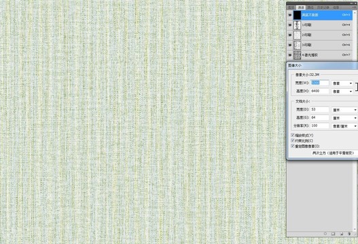
Task: Open the resample method 两次立方 dropdown
Action: pyautogui.click(x=334, y=153)
